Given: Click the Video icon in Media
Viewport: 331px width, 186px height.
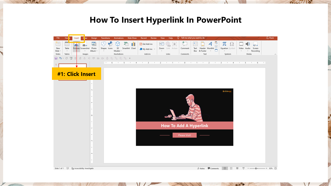Looking at the screenshot, I should coord(241,44).
